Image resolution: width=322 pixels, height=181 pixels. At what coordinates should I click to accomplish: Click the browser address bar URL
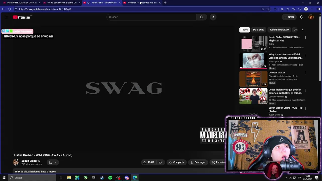[45, 9]
